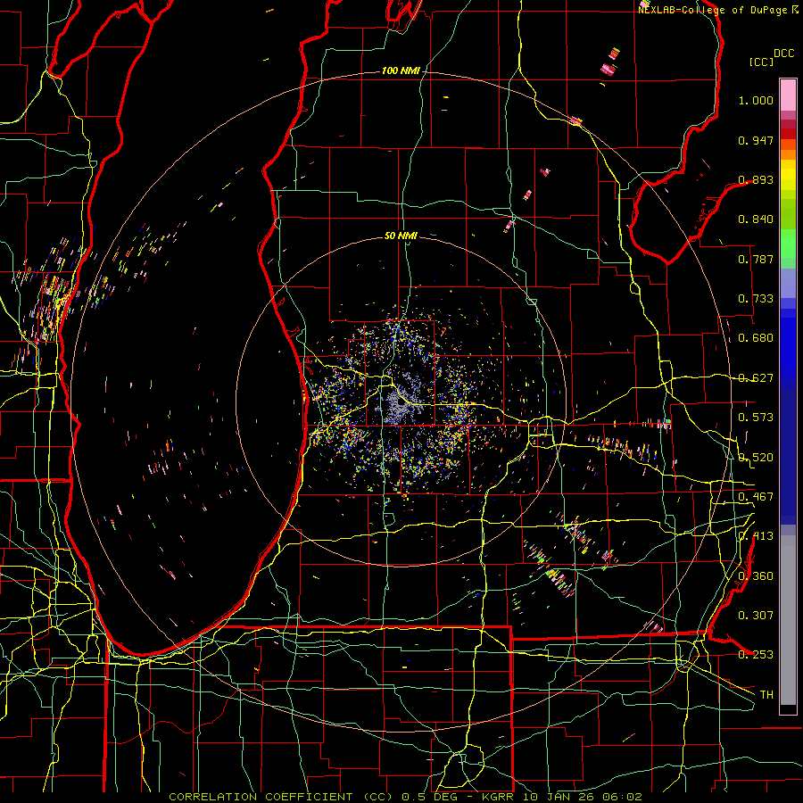The width and height of the screenshot is (803, 803).
Task: Select the "100 NMI" range ring label
Action: (400, 70)
